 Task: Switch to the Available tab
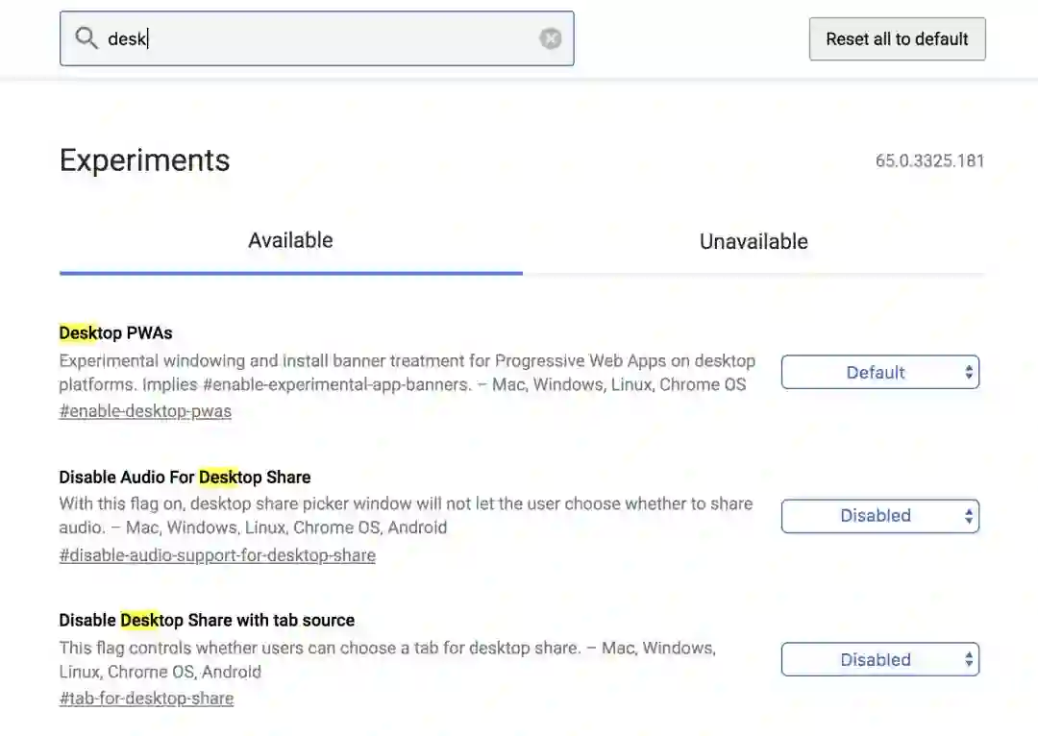pos(290,241)
